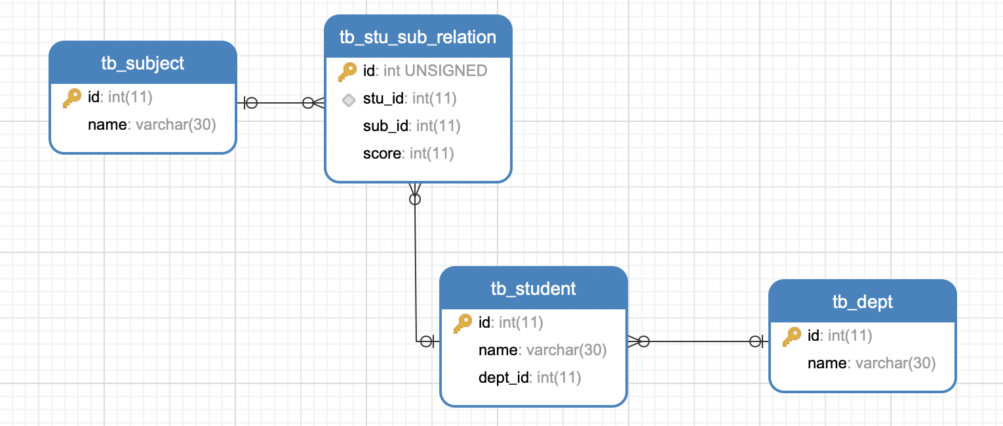Select the tb_student table title

(533, 288)
